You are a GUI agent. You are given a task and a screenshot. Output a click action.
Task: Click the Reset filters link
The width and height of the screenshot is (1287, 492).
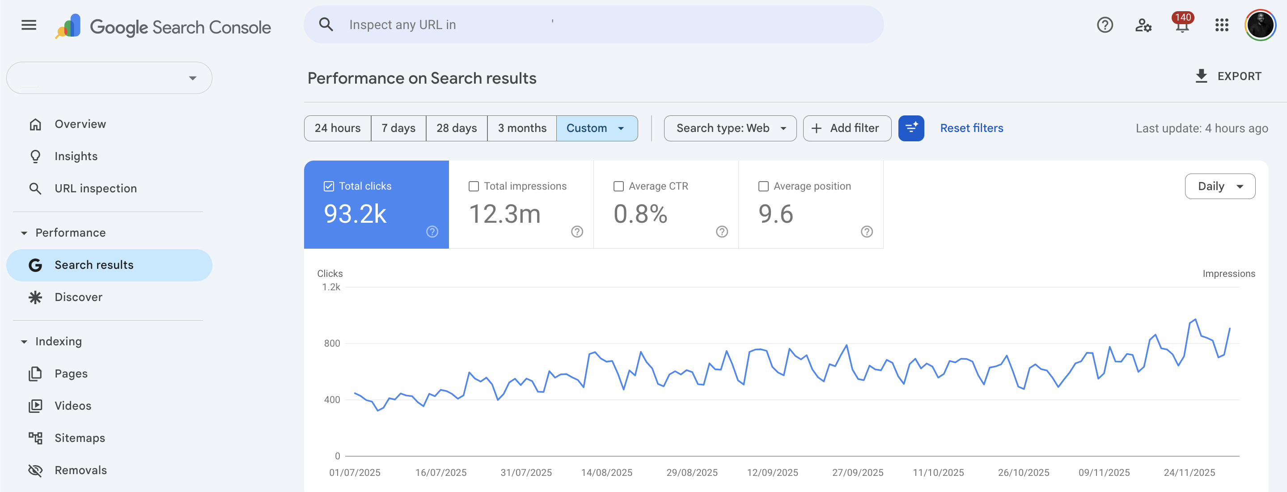971,128
